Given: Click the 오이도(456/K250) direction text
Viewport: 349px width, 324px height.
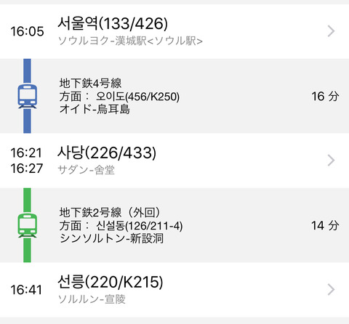Looking at the screenshot, I should 137,97.
